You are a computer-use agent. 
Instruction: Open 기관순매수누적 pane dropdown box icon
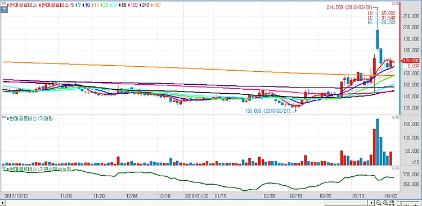[393, 168]
